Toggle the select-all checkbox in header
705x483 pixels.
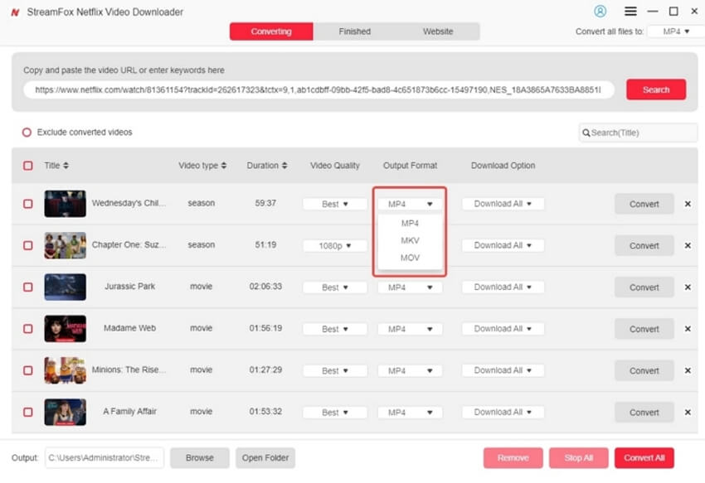pyautogui.click(x=28, y=166)
